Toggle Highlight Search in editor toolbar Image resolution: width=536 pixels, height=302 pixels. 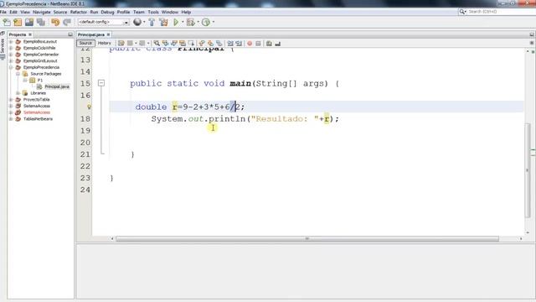183,44
